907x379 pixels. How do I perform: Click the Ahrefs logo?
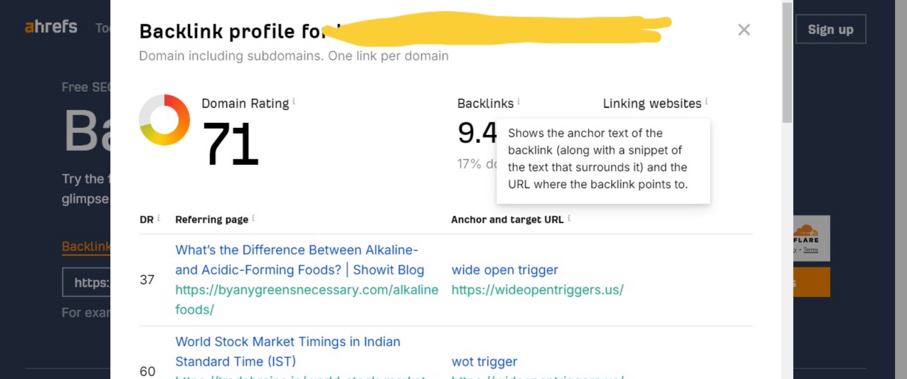[x=51, y=27]
